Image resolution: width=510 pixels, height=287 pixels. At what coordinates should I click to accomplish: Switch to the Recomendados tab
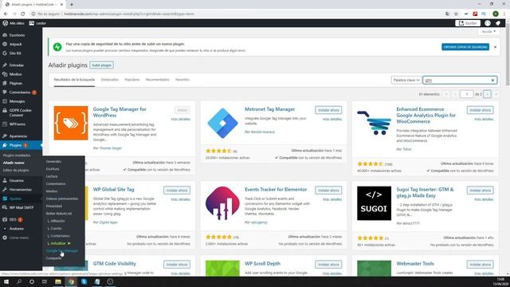pos(158,80)
